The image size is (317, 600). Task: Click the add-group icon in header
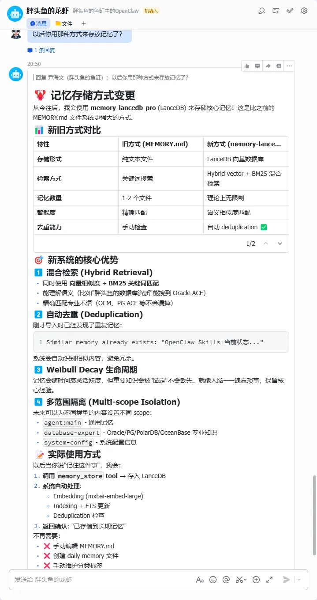tap(276, 11)
